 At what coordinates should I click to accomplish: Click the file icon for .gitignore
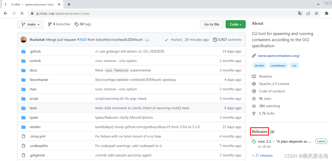[23, 155]
